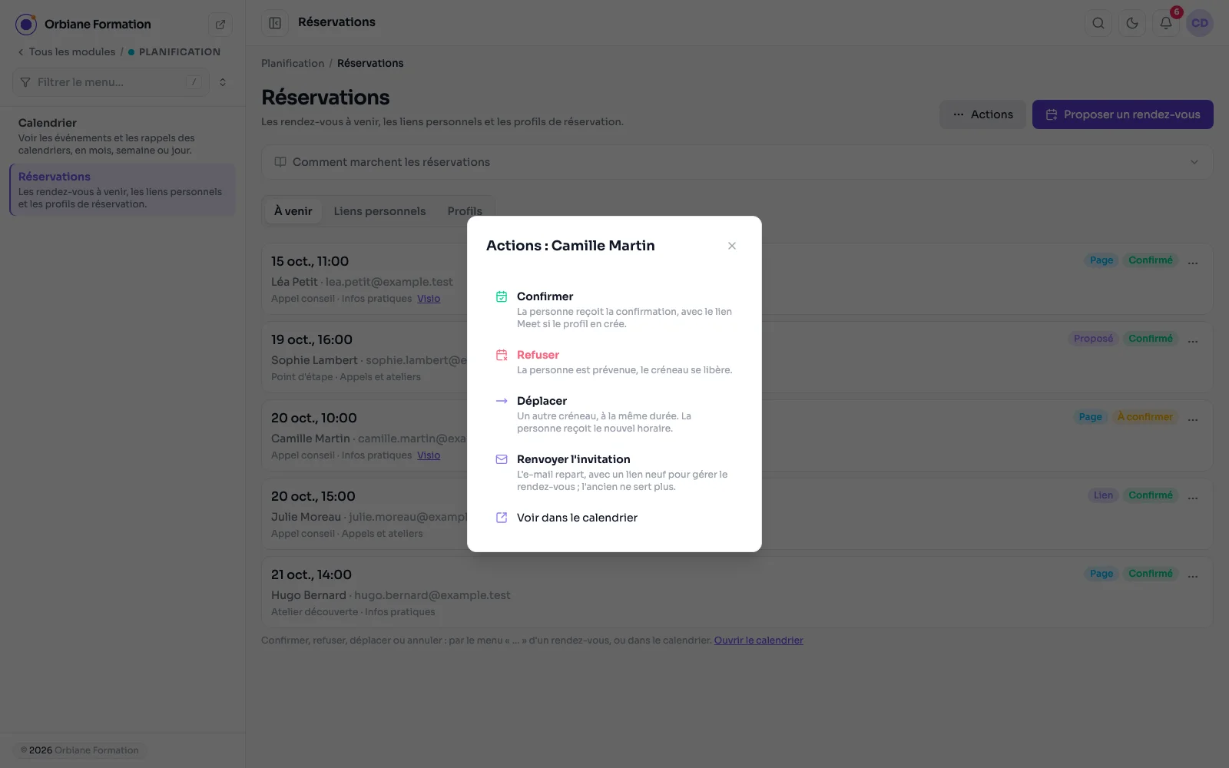
Task: Toggle the sidebar panel icon
Action: 275,23
